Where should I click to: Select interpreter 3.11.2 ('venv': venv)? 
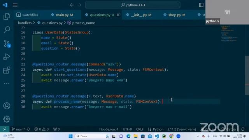tap(182, 129)
